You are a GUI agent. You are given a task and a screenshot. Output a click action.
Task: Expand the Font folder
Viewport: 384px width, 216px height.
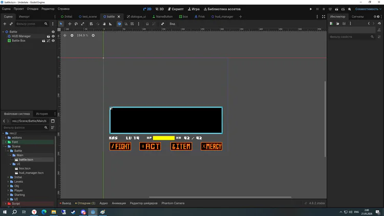click(x=6, y=142)
